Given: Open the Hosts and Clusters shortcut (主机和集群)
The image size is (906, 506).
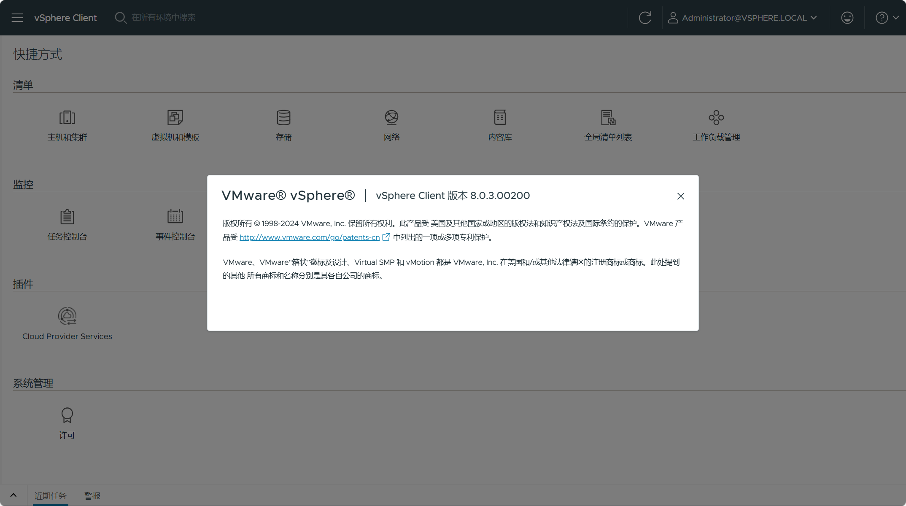Looking at the screenshot, I should [x=67, y=126].
